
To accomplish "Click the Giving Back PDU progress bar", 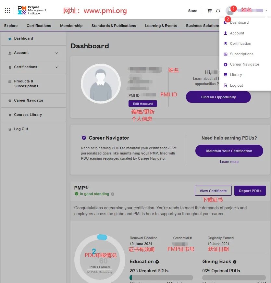I will [x=234, y=277].
